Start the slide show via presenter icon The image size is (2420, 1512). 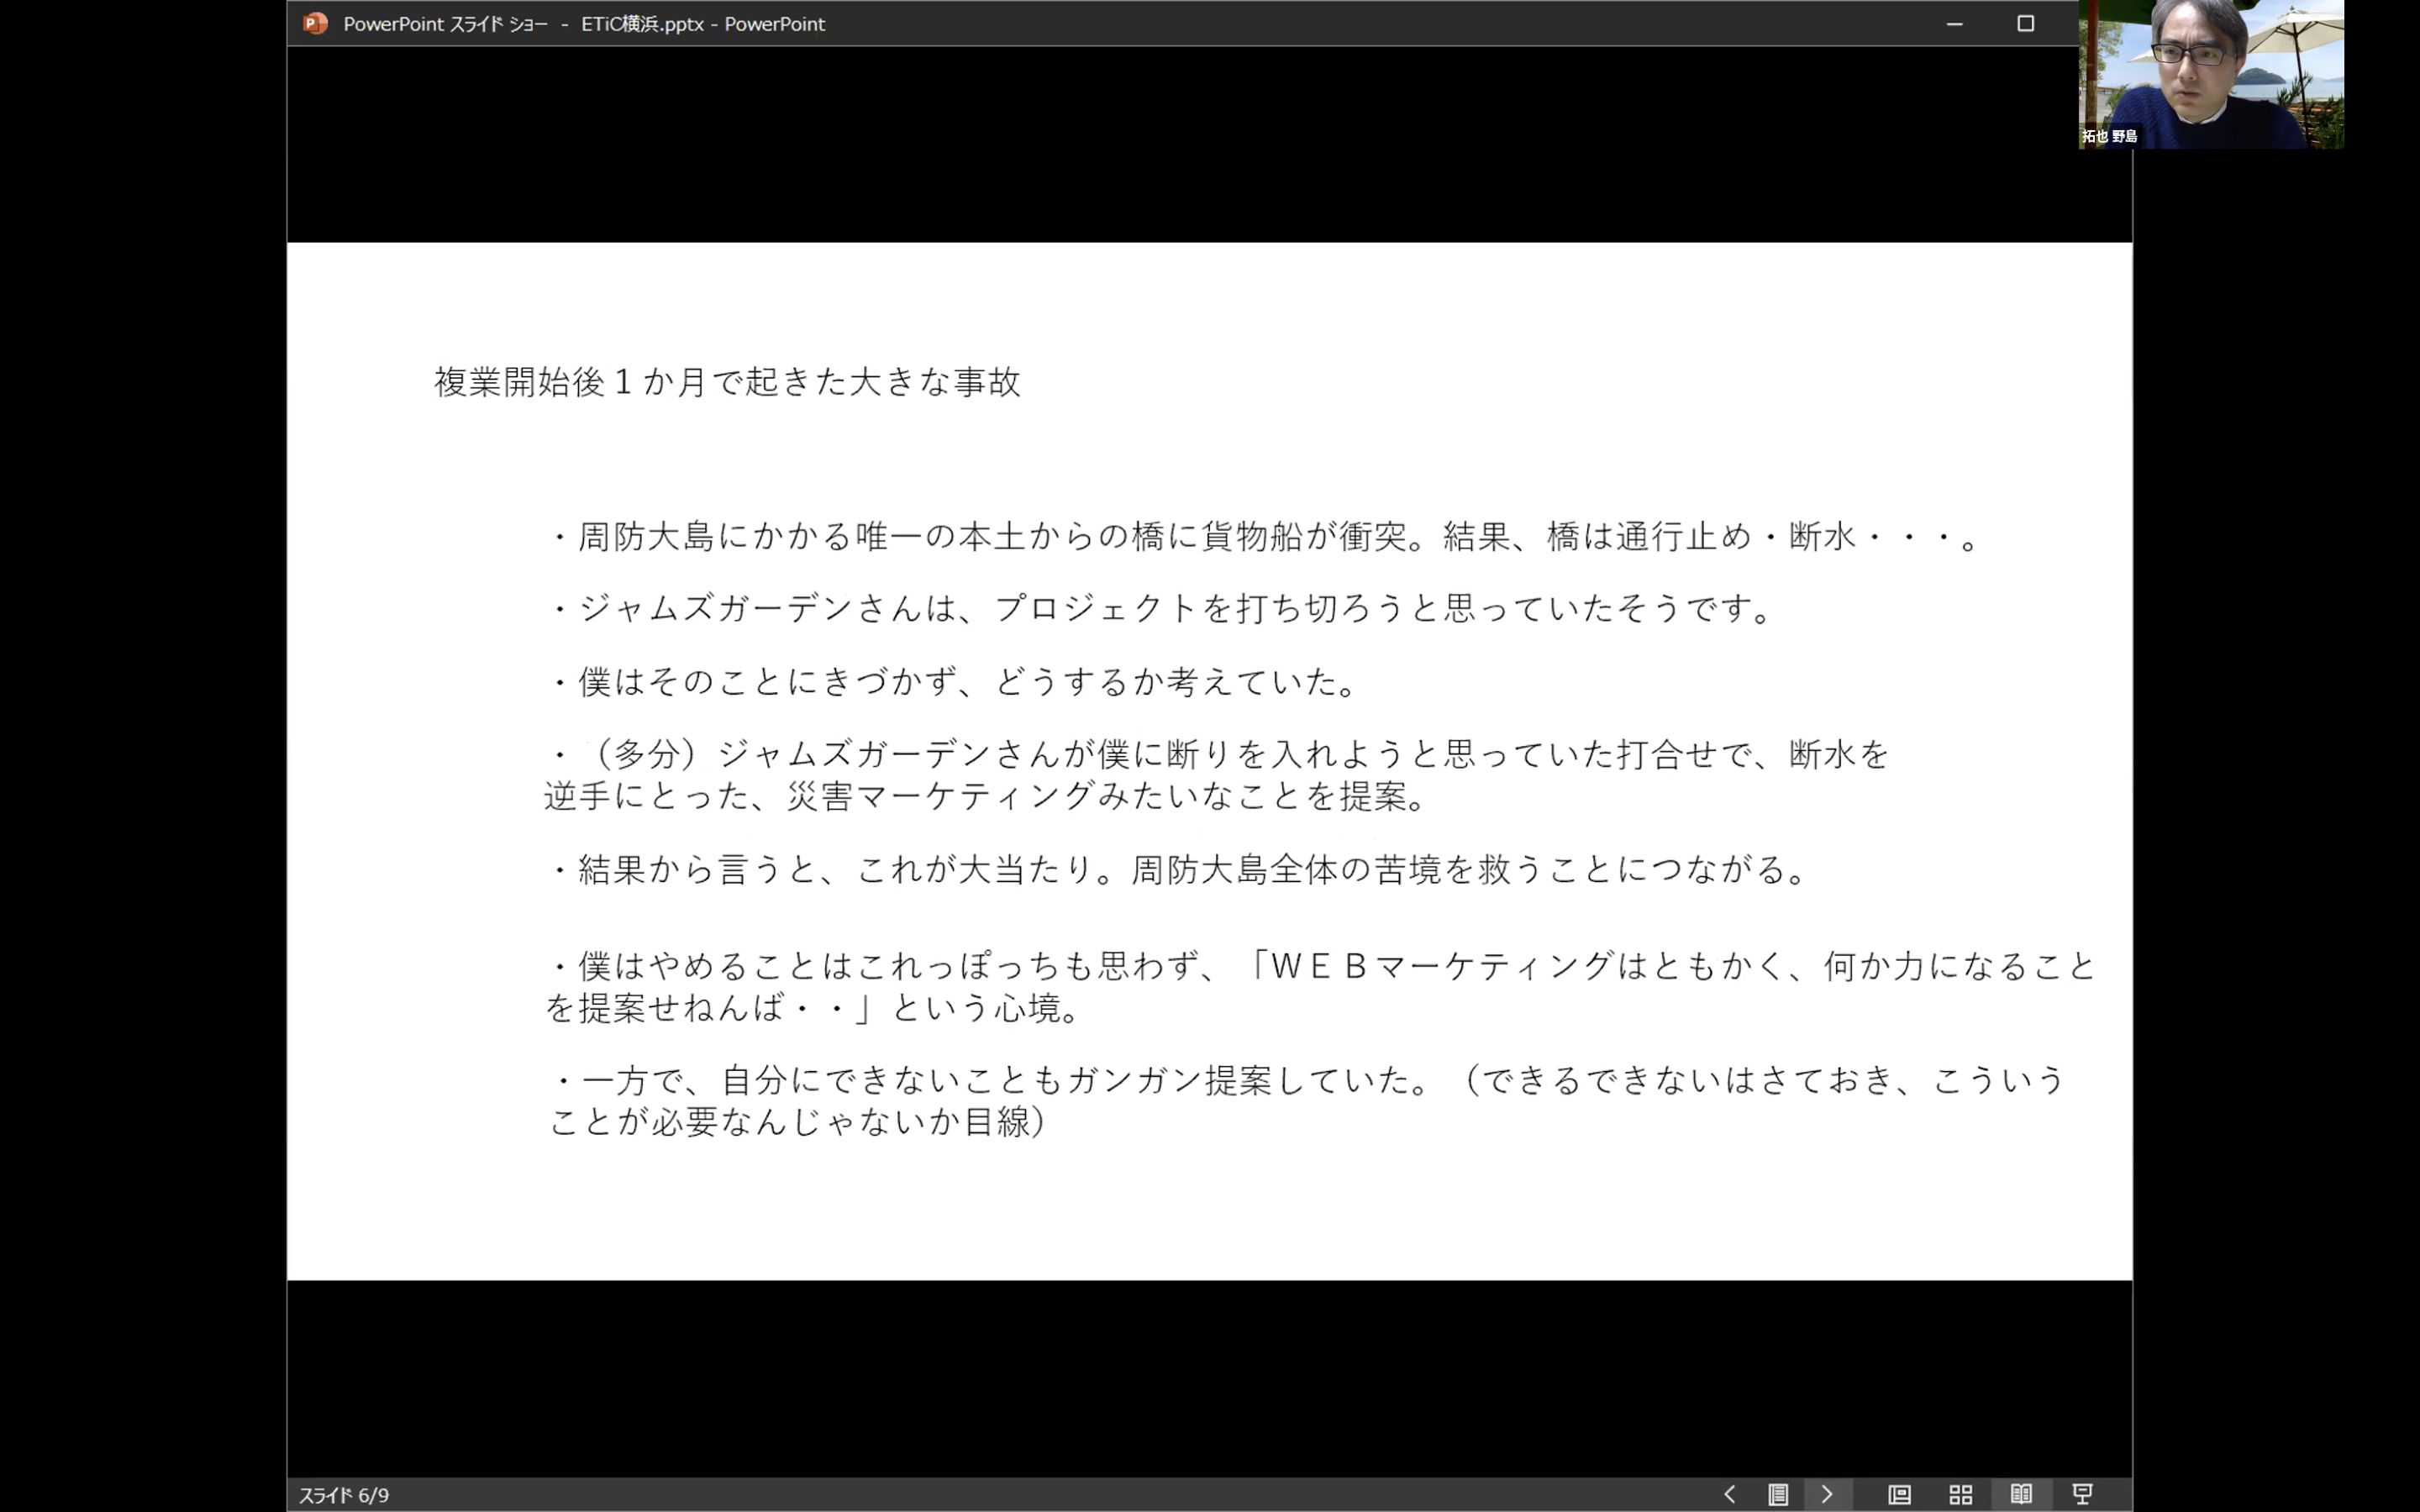(2085, 1494)
